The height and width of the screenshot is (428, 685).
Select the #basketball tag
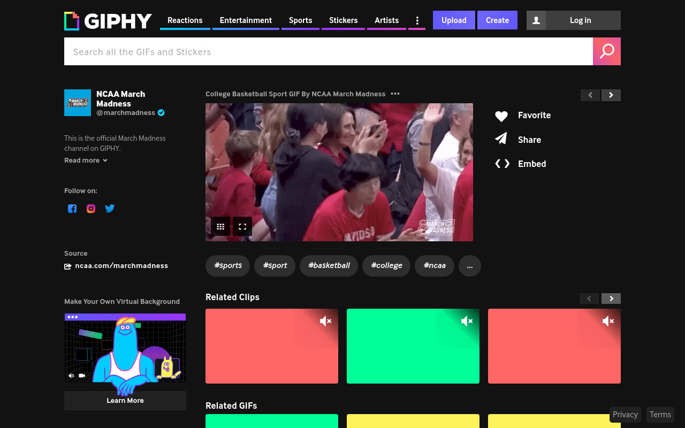329,266
